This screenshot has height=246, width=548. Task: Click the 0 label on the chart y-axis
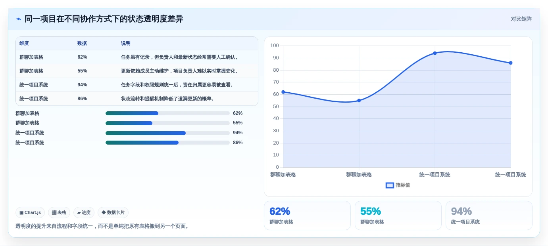point(277,167)
